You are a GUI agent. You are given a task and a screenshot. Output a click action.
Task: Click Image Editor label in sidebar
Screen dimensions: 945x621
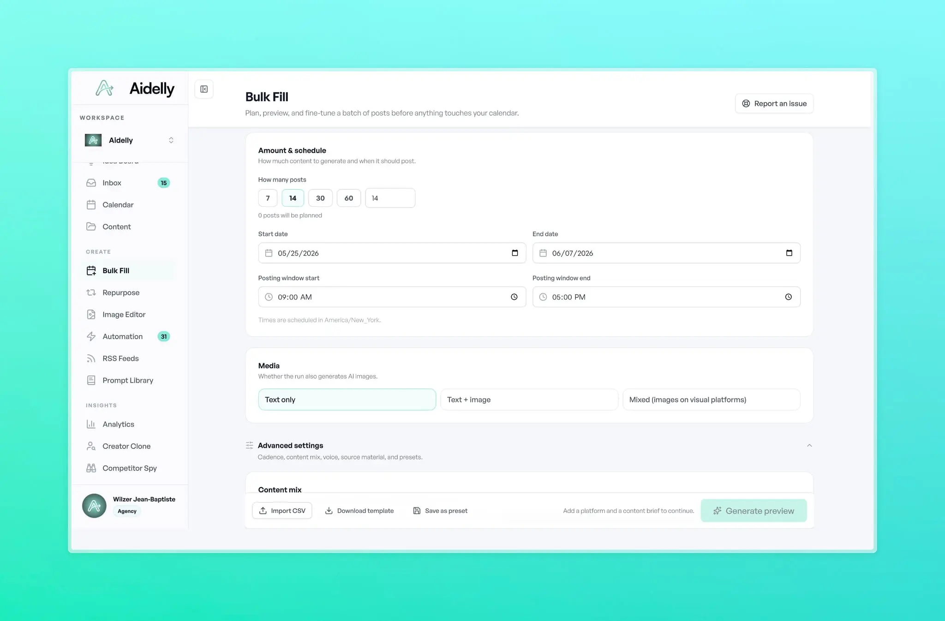124,315
